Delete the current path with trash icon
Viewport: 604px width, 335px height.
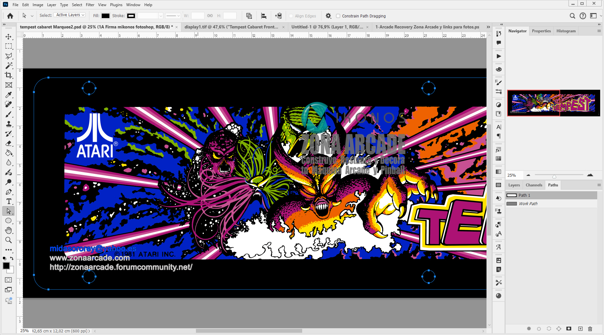click(x=590, y=329)
